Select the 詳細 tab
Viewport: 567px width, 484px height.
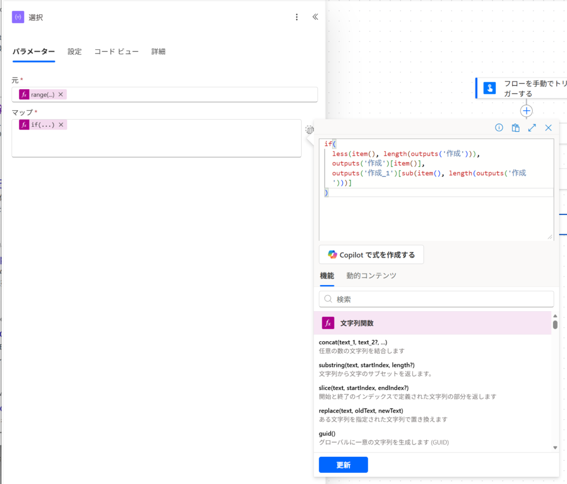tap(158, 52)
